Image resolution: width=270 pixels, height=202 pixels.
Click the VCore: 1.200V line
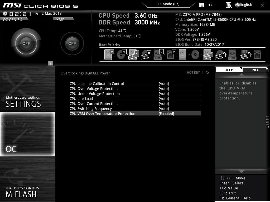tap(187, 29)
